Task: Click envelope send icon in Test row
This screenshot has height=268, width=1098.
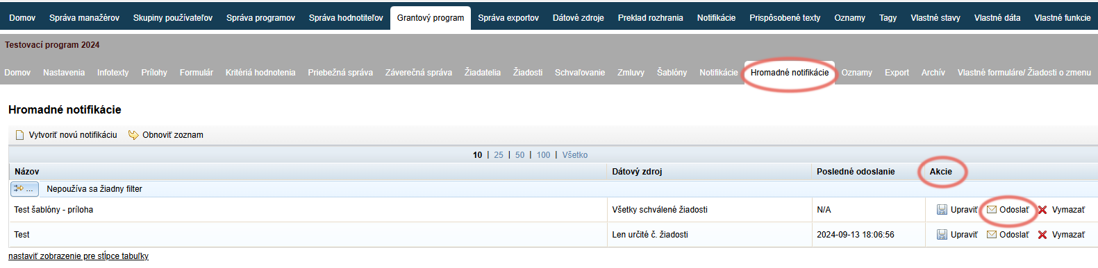Action: point(992,235)
